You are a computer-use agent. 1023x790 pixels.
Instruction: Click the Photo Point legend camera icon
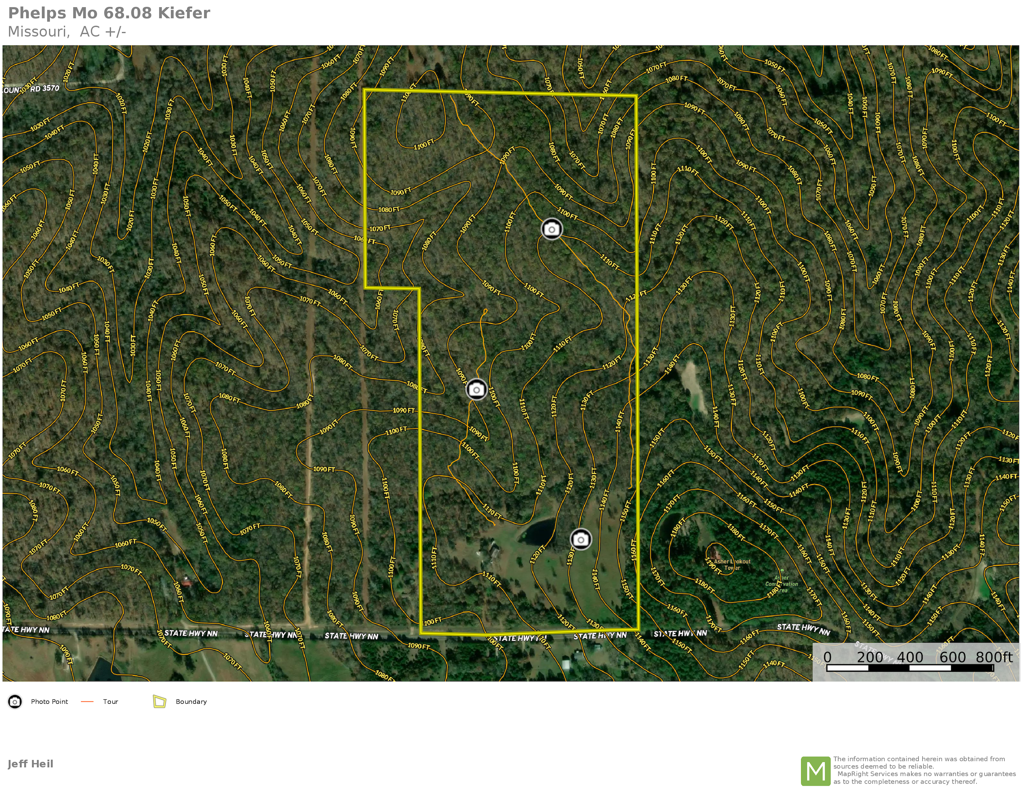tap(15, 701)
